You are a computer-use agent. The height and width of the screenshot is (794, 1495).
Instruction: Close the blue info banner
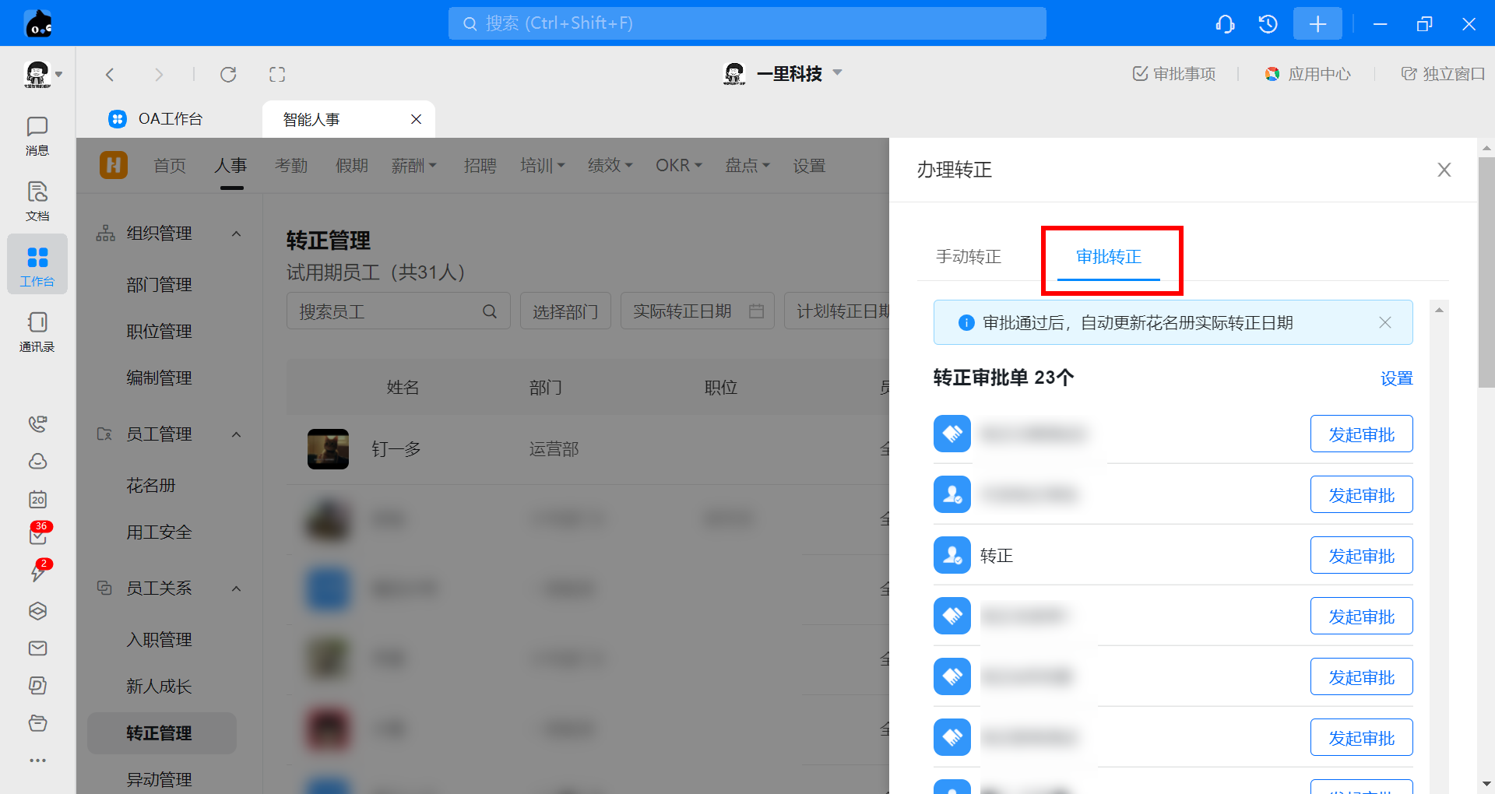[x=1384, y=322]
